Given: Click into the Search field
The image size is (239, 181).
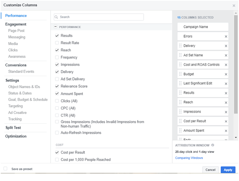Looking at the screenshot, I should pos(99,17).
